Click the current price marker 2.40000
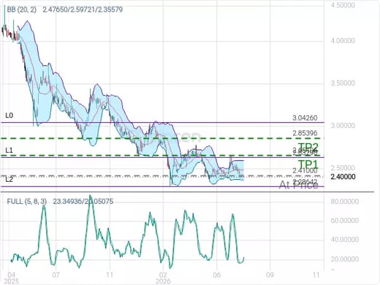 click(343, 177)
